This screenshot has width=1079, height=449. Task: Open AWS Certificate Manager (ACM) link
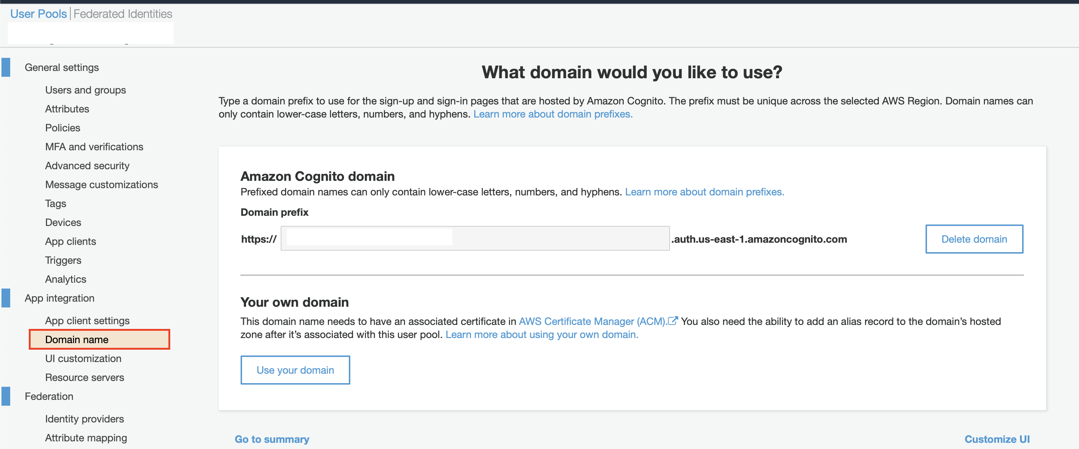pyautogui.click(x=592, y=321)
